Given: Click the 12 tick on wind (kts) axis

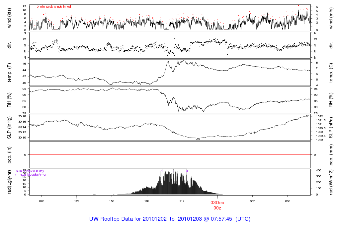Looking at the screenshot, I should point(24,6).
